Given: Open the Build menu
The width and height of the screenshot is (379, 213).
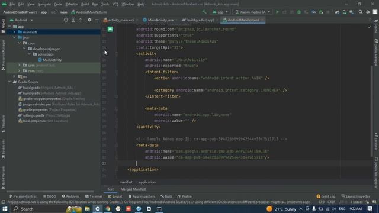Looking at the screenshot, I should pos(85,4).
